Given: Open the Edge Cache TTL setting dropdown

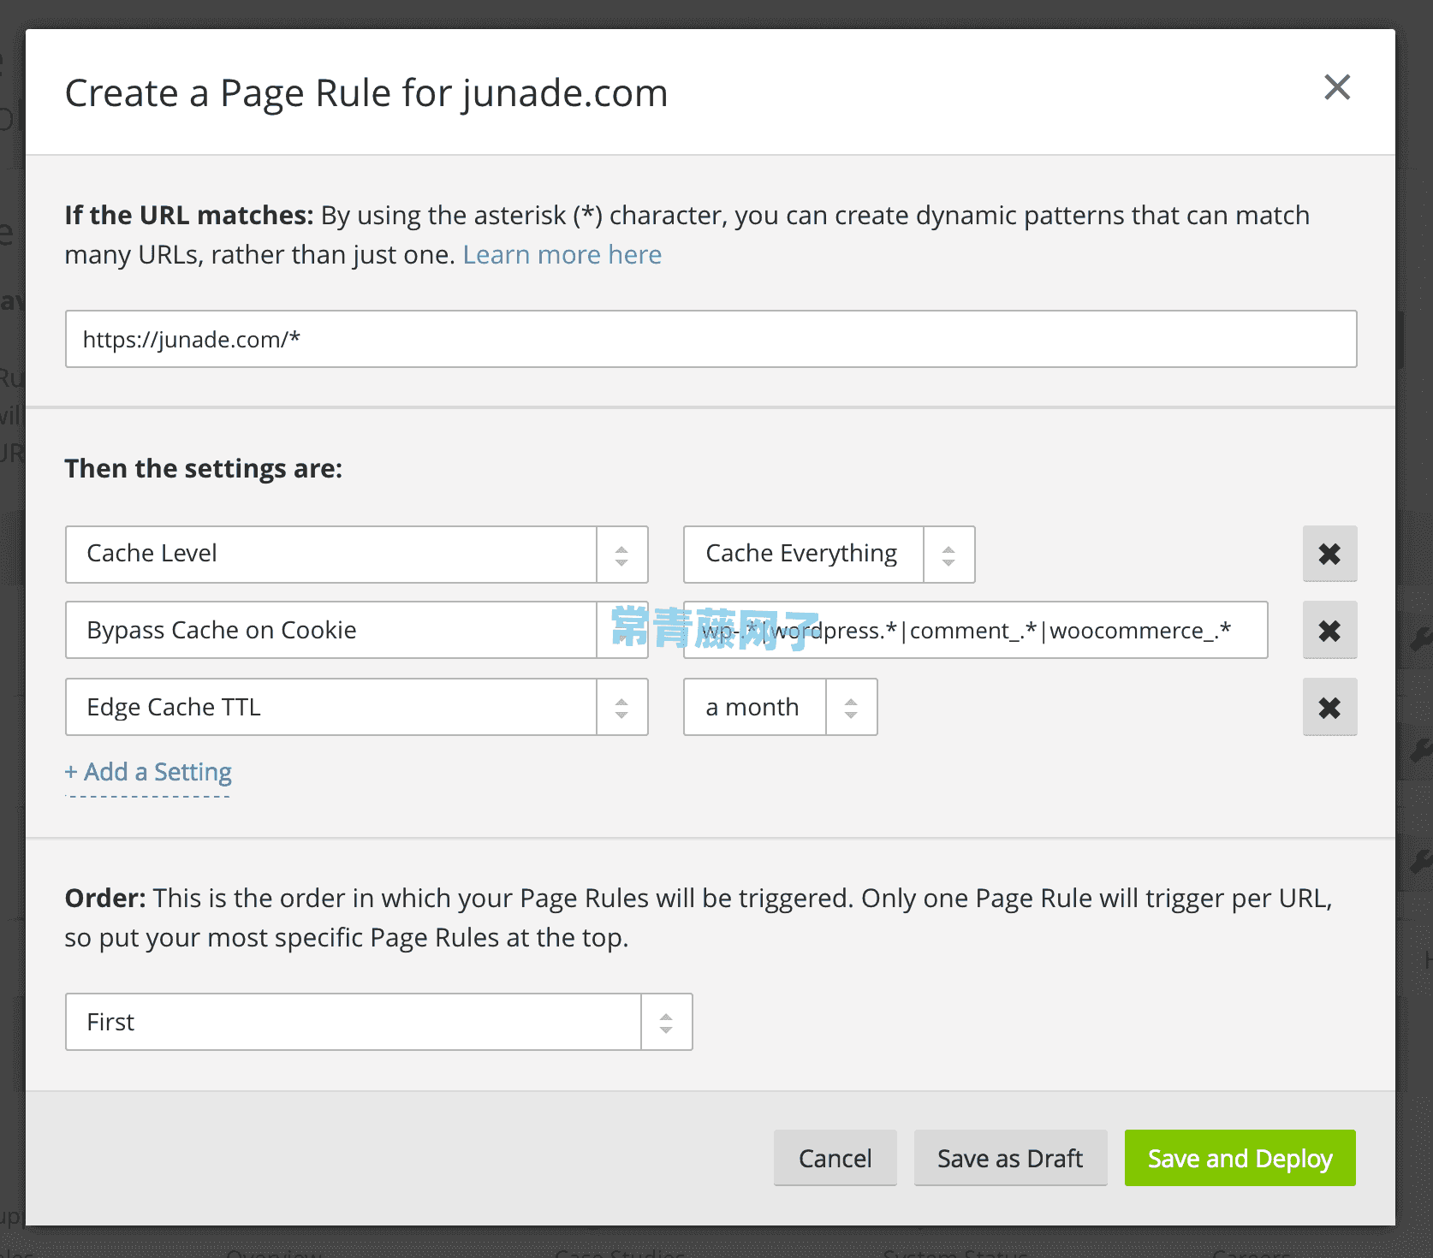Looking at the screenshot, I should 356,707.
